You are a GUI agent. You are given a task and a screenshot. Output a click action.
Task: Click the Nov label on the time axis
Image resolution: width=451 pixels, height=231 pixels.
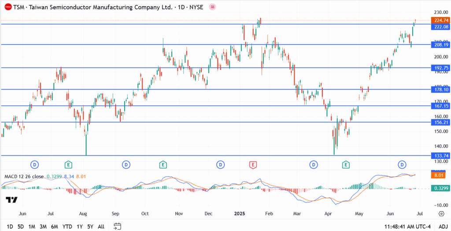179,214
